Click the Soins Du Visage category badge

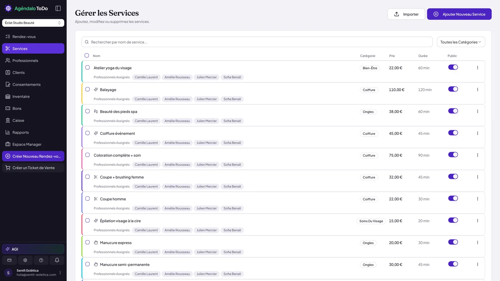click(x=371, y=221)
